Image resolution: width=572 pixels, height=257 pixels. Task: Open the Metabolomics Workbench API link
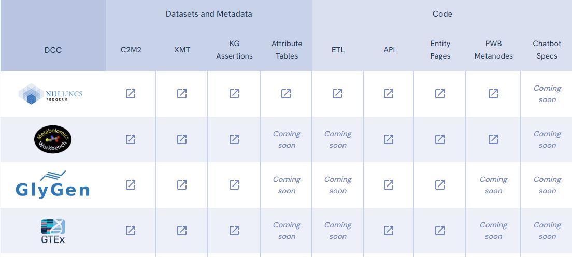pyautogui.click(x=389, y=139)
